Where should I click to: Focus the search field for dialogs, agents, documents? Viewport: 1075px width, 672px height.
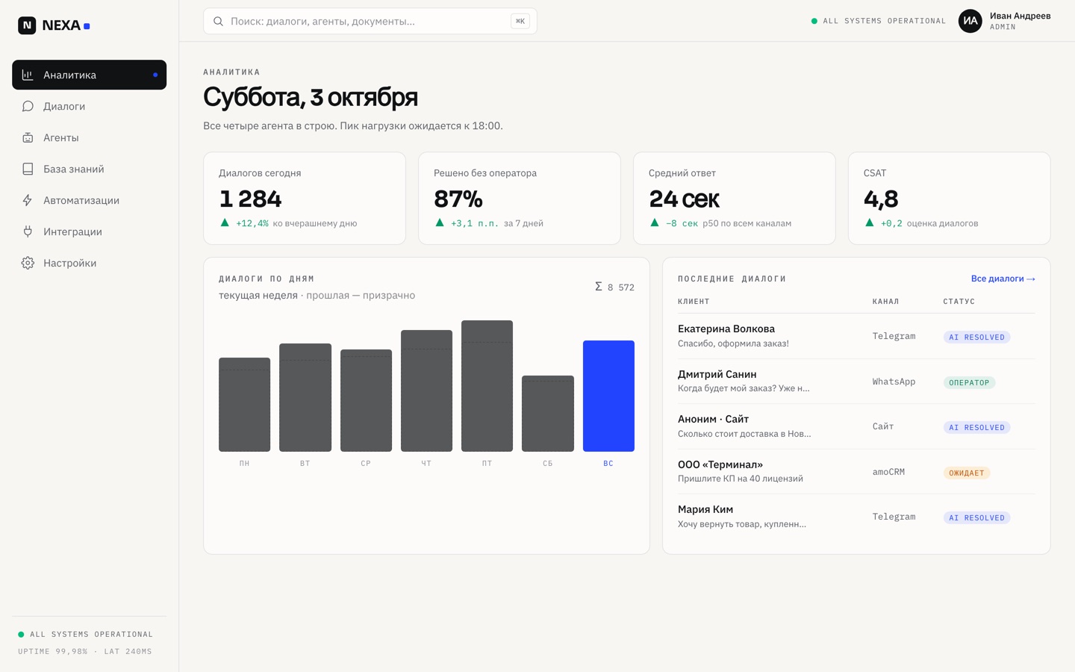(x=370, y=21)
